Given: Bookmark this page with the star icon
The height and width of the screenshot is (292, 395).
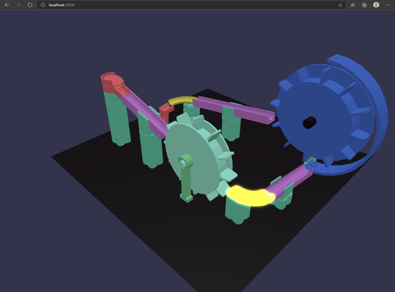Looking at the screenshot, I should (x=340, y=5).
